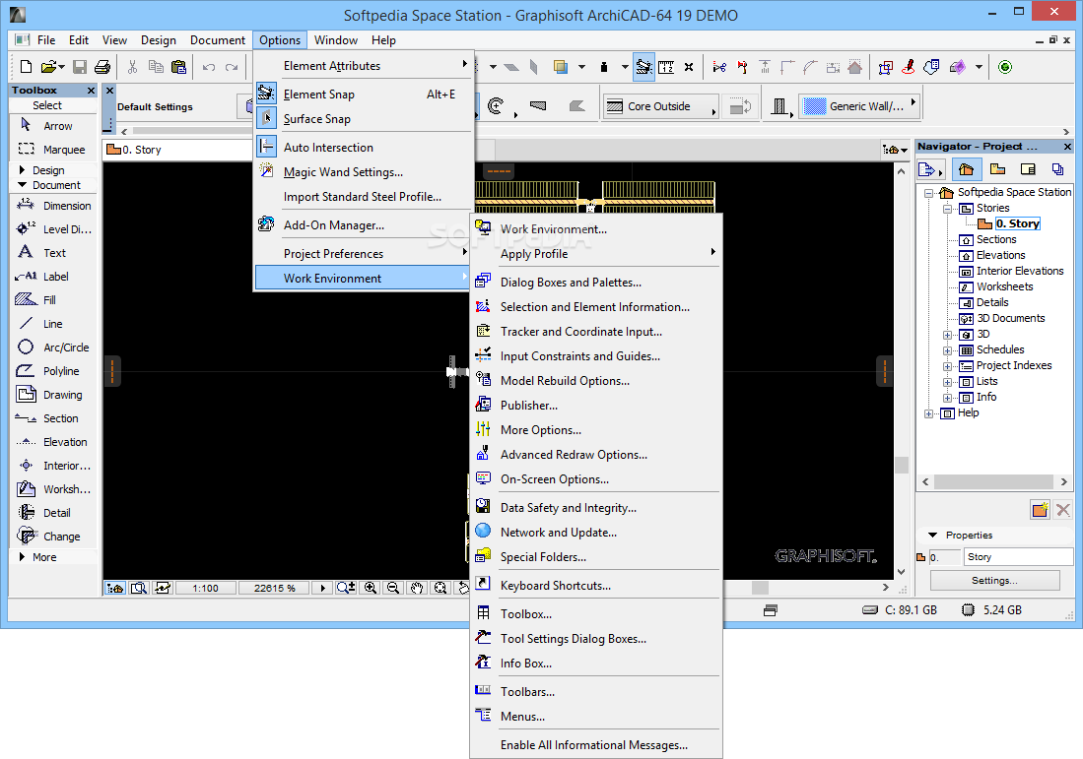This screenshot has width=1083, height=759.
Task: Open Project Preferences submenu
Action: tap(364, 253)
